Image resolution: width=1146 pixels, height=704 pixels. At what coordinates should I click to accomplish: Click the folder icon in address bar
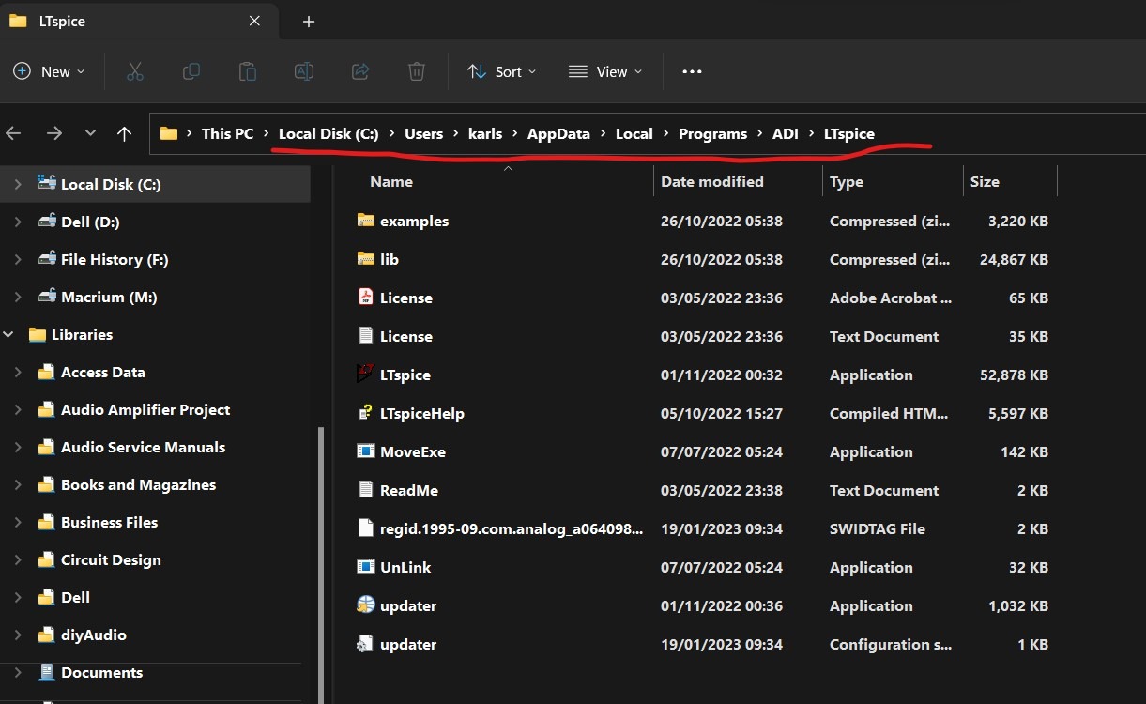pos(169,133)
